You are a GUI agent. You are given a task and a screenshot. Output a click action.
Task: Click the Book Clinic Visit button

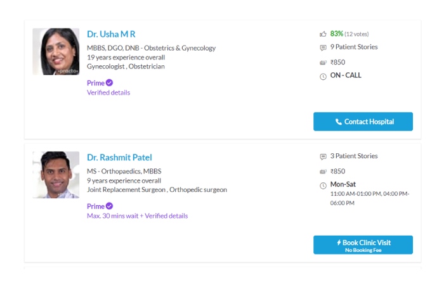click(363, 245)
